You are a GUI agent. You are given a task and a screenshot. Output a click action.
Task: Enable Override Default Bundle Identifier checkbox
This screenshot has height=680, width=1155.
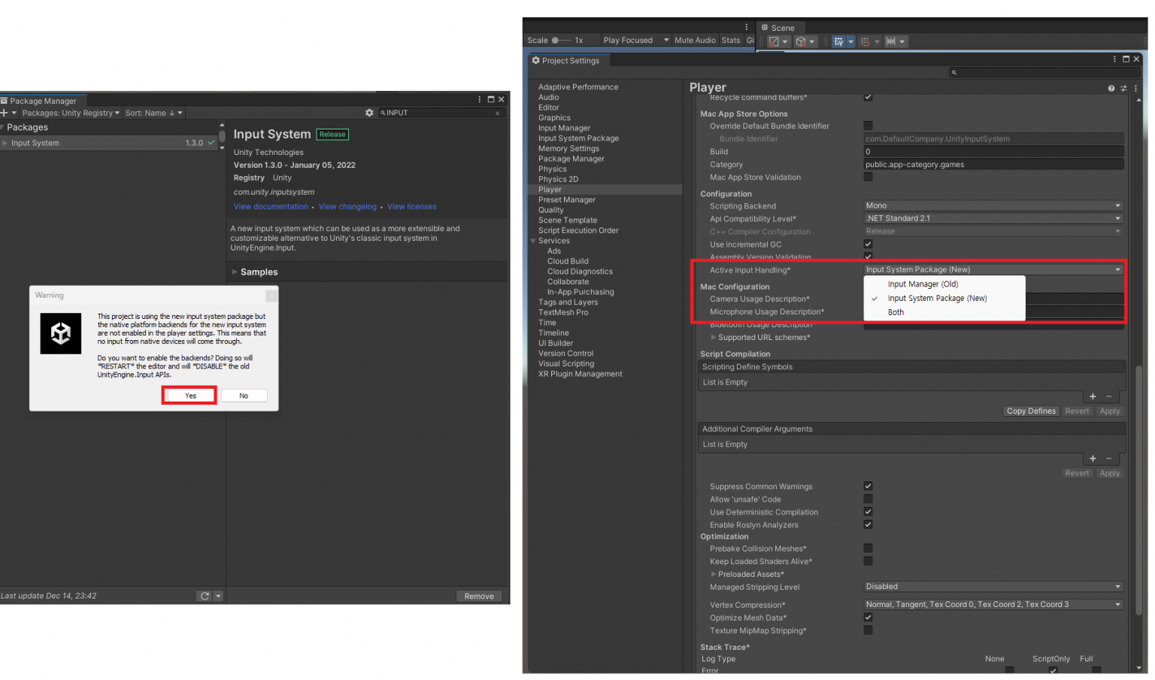pos(868,126)
